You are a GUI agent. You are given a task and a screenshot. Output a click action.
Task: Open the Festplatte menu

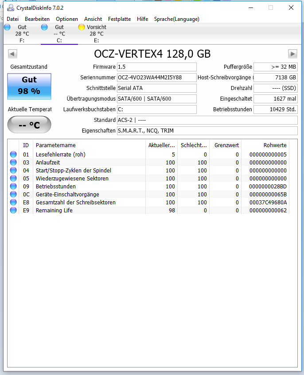coord(119,19)
